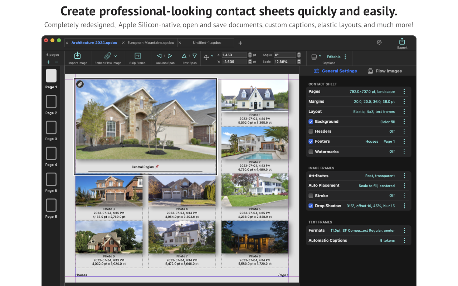Click the Import Image icon
Screen dimensions: 458x286
click(x=77, y=56)
